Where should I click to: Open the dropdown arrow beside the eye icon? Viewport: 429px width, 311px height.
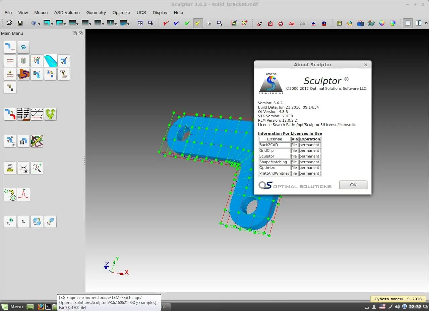(x=39, y=24)
